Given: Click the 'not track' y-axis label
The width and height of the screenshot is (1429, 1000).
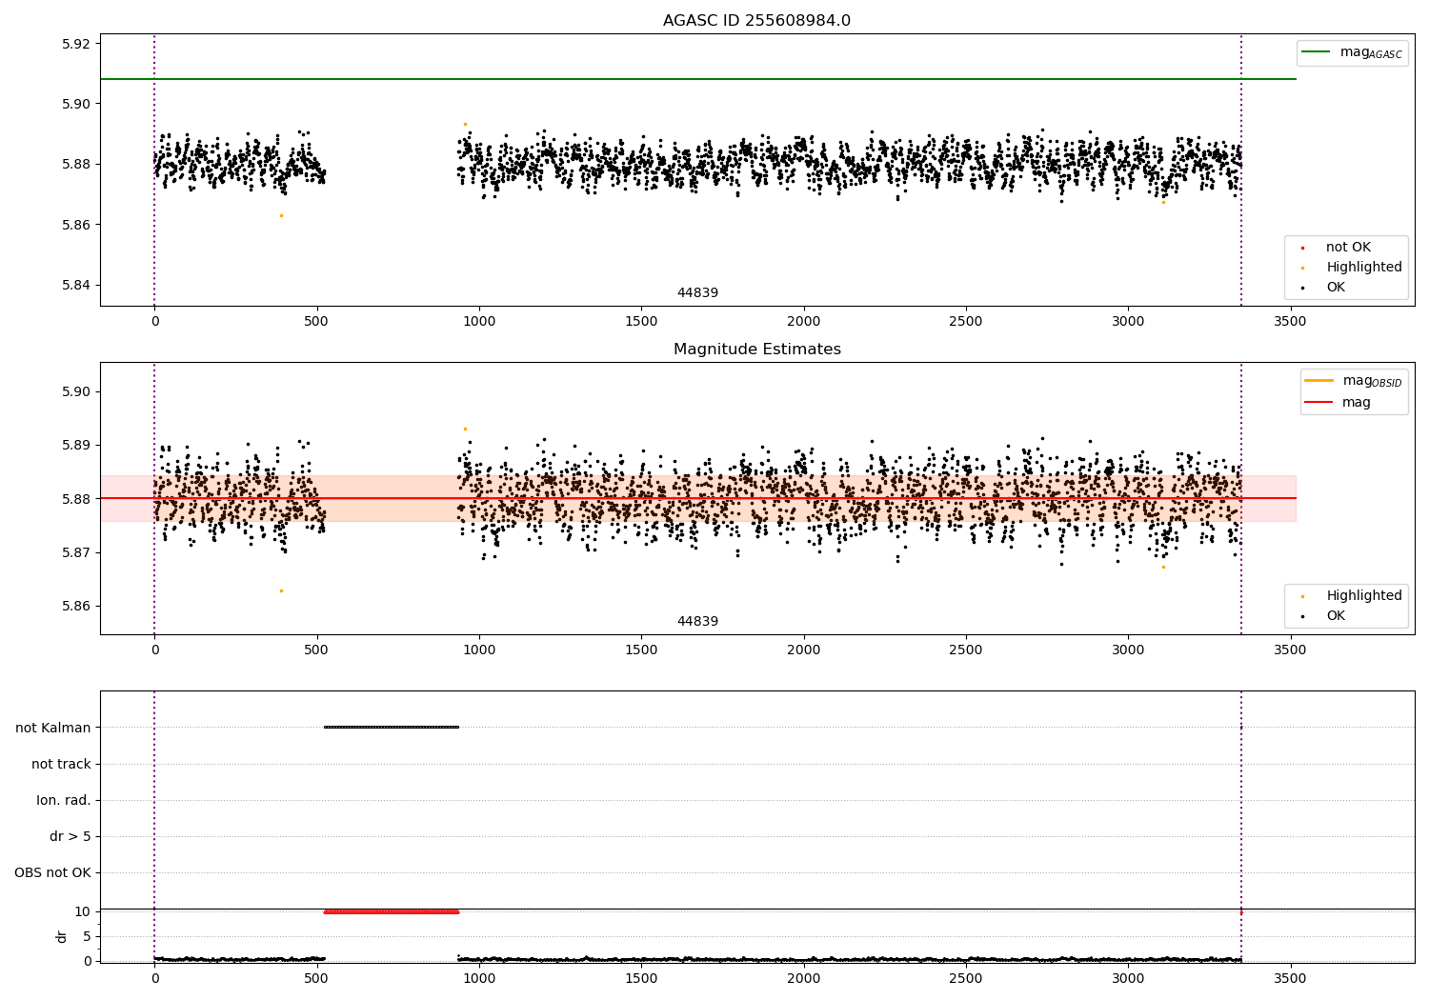Looking at the screenshot, I should [61, 765].
